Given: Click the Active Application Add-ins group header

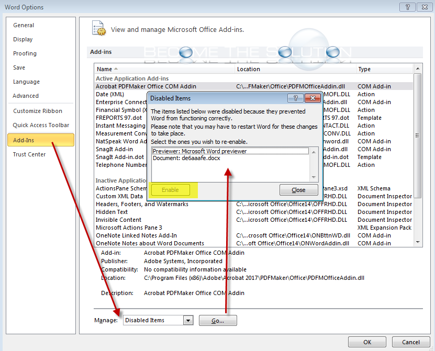Looking at the screenshot, I should coord(132,78).
